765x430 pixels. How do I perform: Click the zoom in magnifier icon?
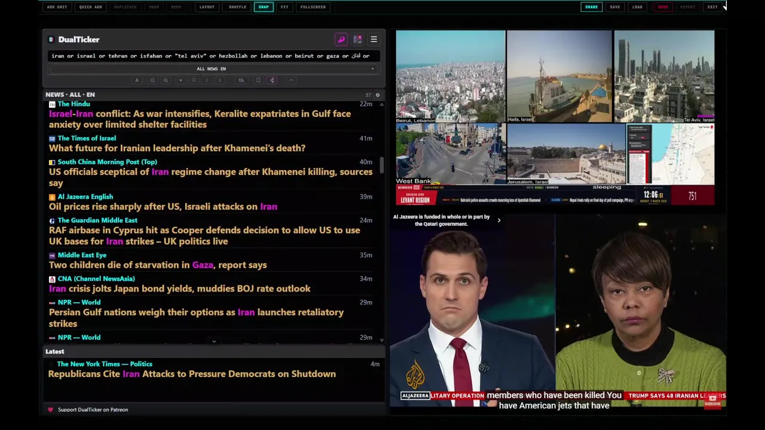[166, 80]
